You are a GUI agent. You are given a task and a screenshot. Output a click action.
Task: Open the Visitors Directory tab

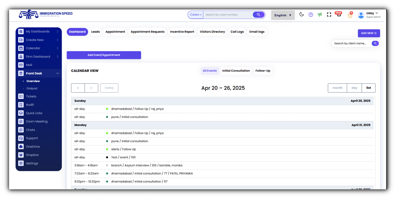212,32
